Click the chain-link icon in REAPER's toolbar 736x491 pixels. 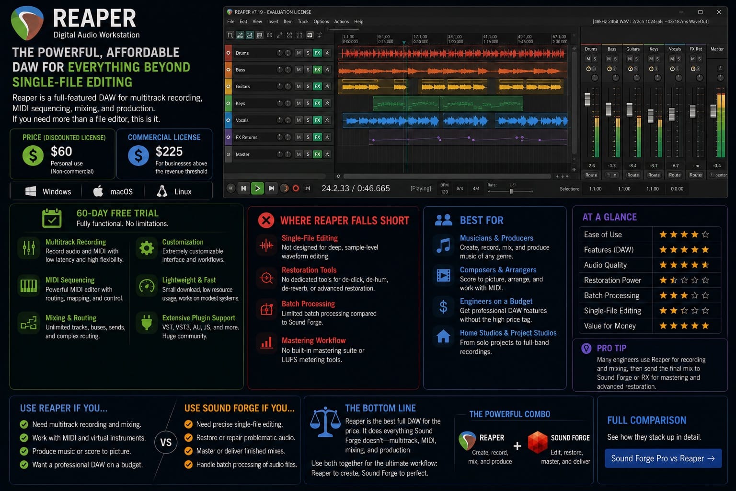pyautogui.click(x=279, y=35)
